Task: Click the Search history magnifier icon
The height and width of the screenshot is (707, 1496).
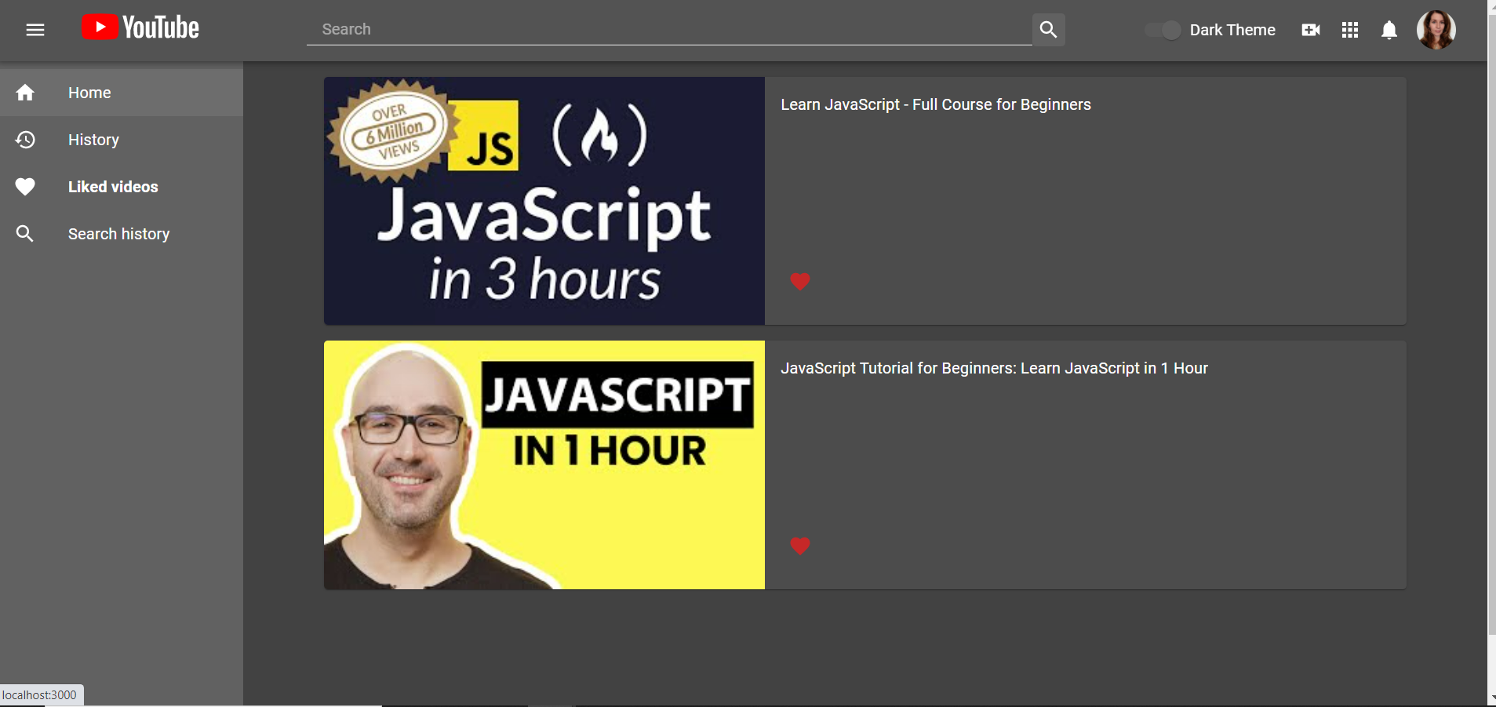Action: coord(25,233)
